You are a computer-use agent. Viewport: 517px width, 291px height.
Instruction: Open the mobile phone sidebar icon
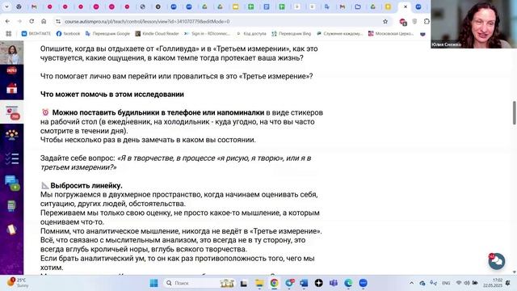click(11, 230)
